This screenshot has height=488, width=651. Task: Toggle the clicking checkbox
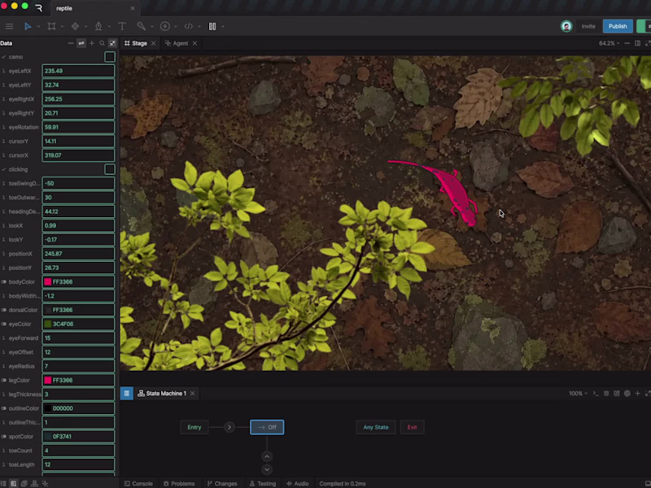coord(110,169)
